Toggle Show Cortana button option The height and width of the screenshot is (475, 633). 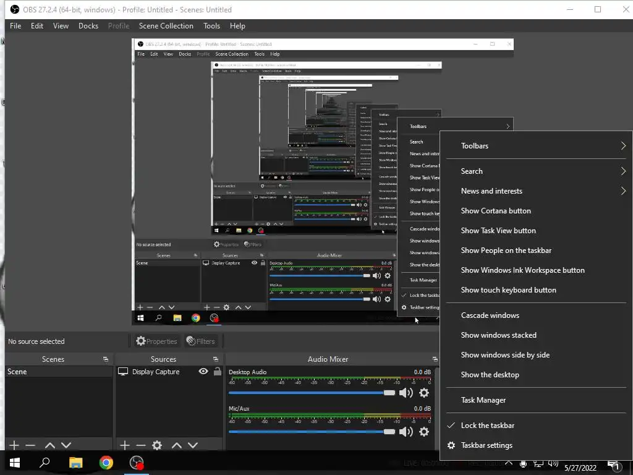(537, 211)
